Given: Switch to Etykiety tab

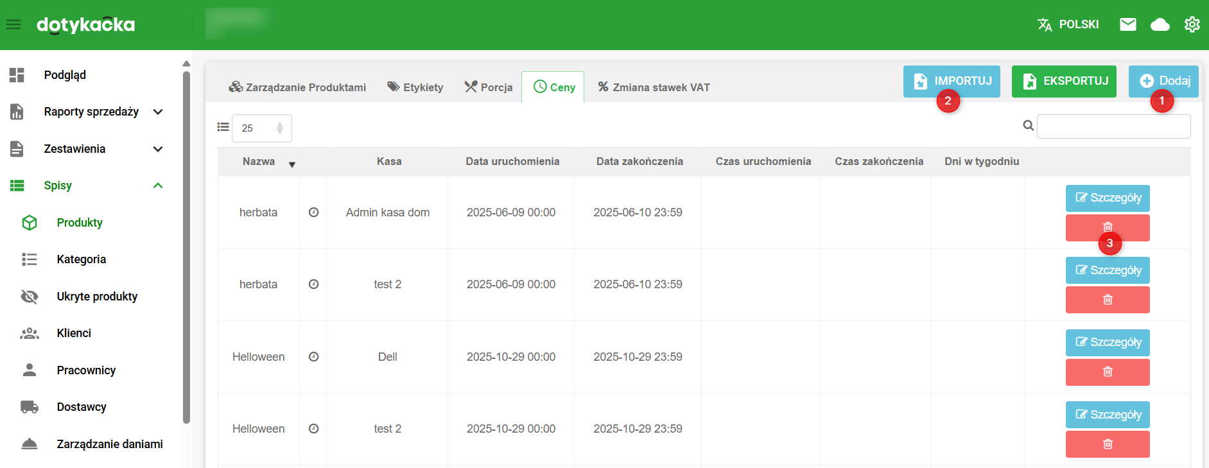Looking at the screenshot, I should (415, 87).
